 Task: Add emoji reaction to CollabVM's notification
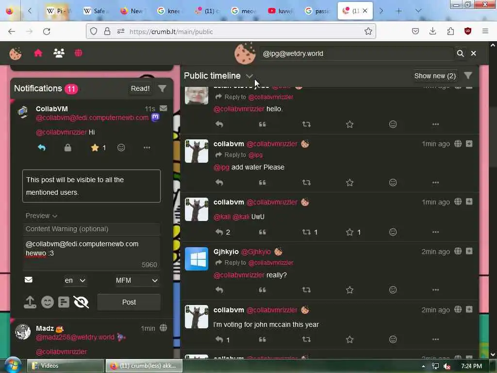[x=121, y=148]
